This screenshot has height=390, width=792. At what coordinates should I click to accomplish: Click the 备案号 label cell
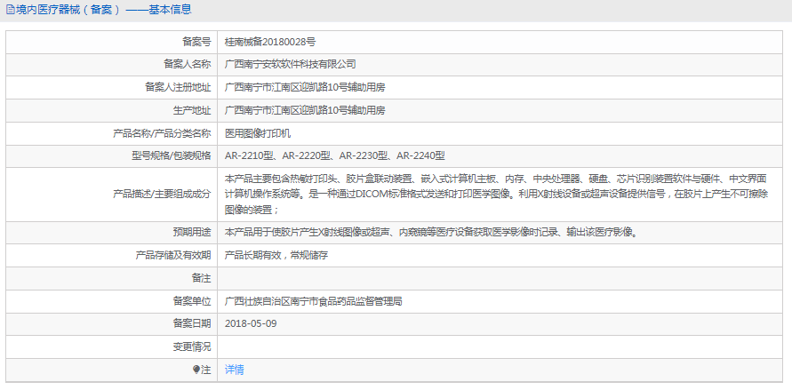[x=112, y=42]
